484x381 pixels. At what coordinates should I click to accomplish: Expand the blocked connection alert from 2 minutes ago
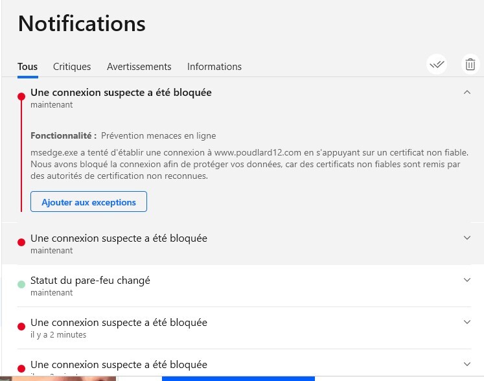pos(467,322)
